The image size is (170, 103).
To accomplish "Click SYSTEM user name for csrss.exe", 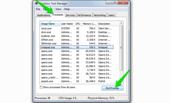I will (65, 28).
